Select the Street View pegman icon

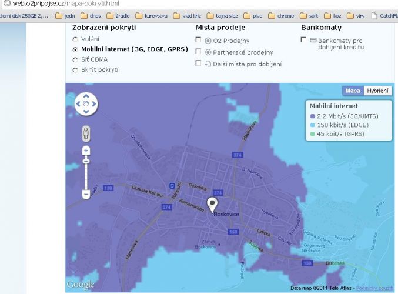(86, 133)
